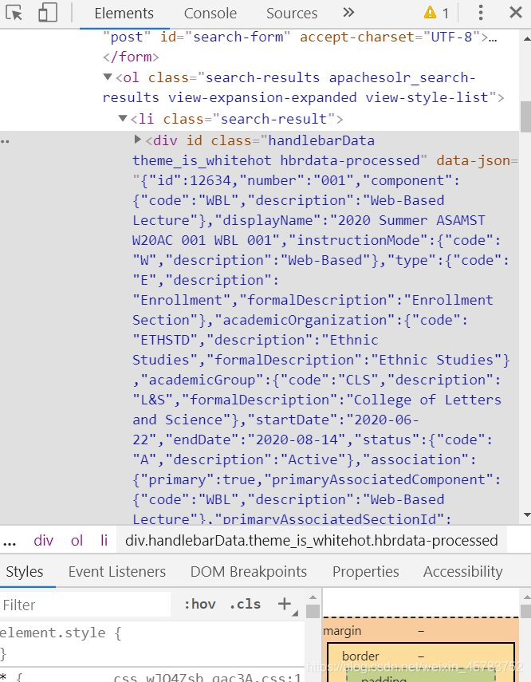Activate the inspect element picker icon
Screen dimensions: 531x682
click(14, 13)
